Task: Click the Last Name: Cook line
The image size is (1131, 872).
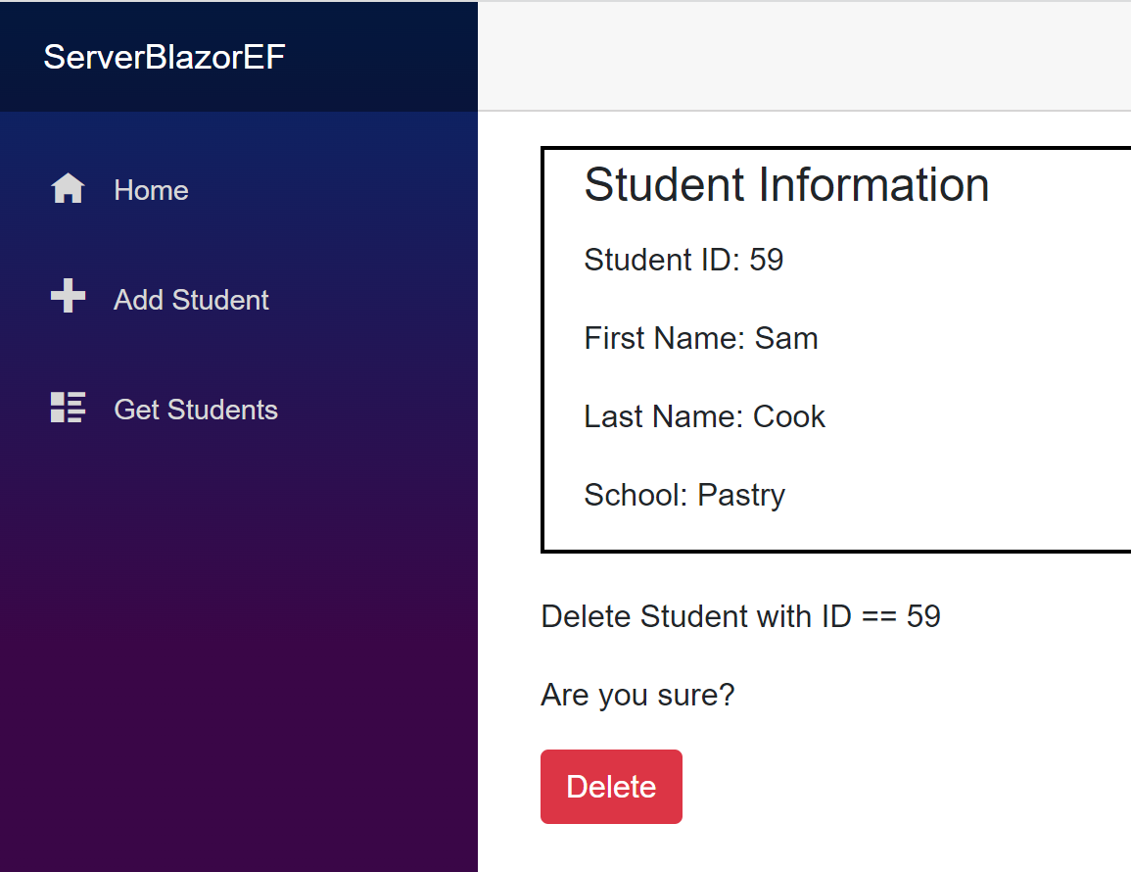Action: (705, 416)
